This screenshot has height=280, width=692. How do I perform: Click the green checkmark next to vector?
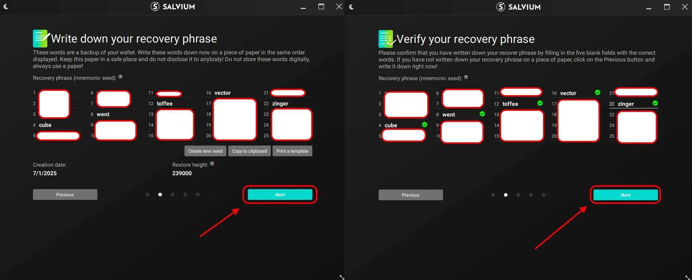point(597,93)
